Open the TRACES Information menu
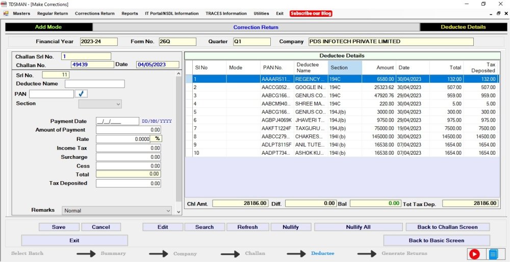 pyautogui.click(x=226, y=14)
